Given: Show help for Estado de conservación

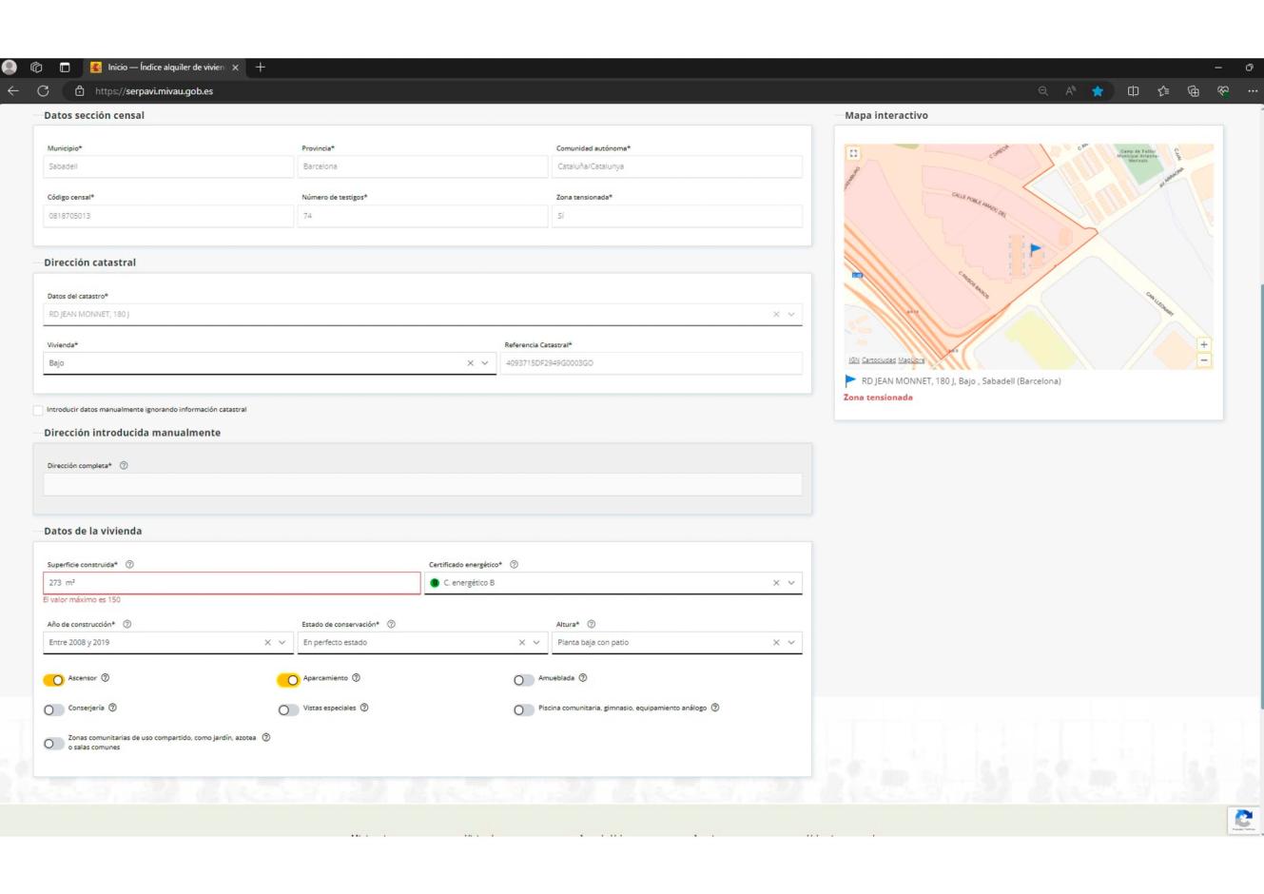Looking at the screenshot, I should (x=391, y=625).
